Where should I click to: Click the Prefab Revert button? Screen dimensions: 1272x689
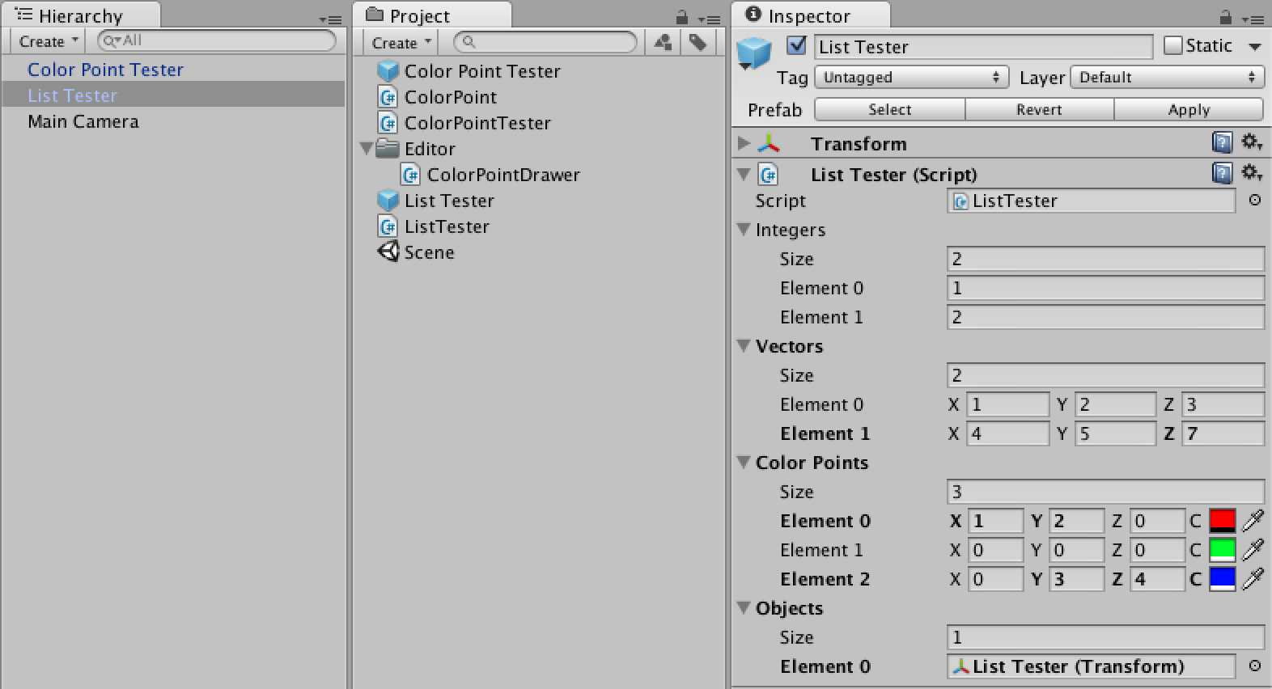(x=1039, y=109)
